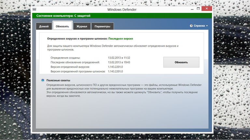The height and width of the screenshot is (140, 250).
Task: Open the Справка help link
Action: 199,26
